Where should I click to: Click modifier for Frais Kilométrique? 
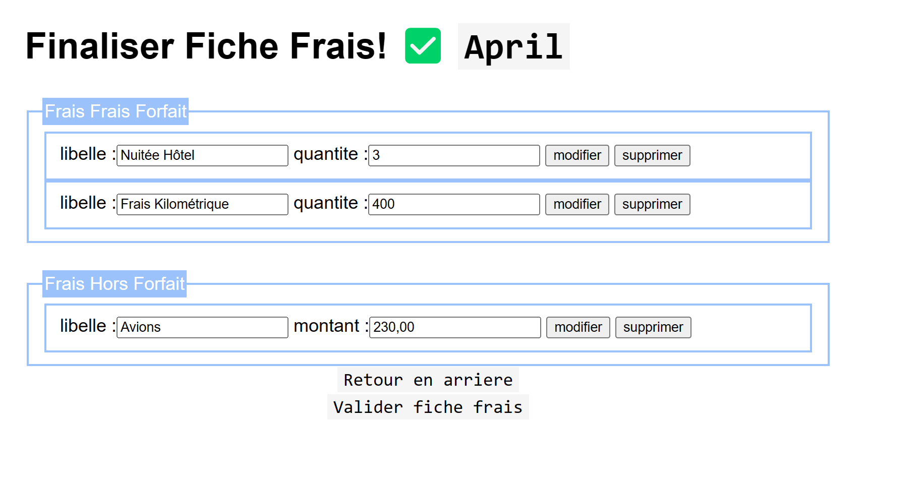point(576,204)
